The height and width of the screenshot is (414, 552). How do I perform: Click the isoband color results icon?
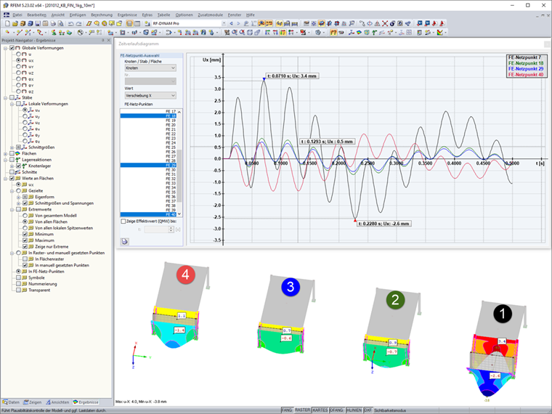359,33
